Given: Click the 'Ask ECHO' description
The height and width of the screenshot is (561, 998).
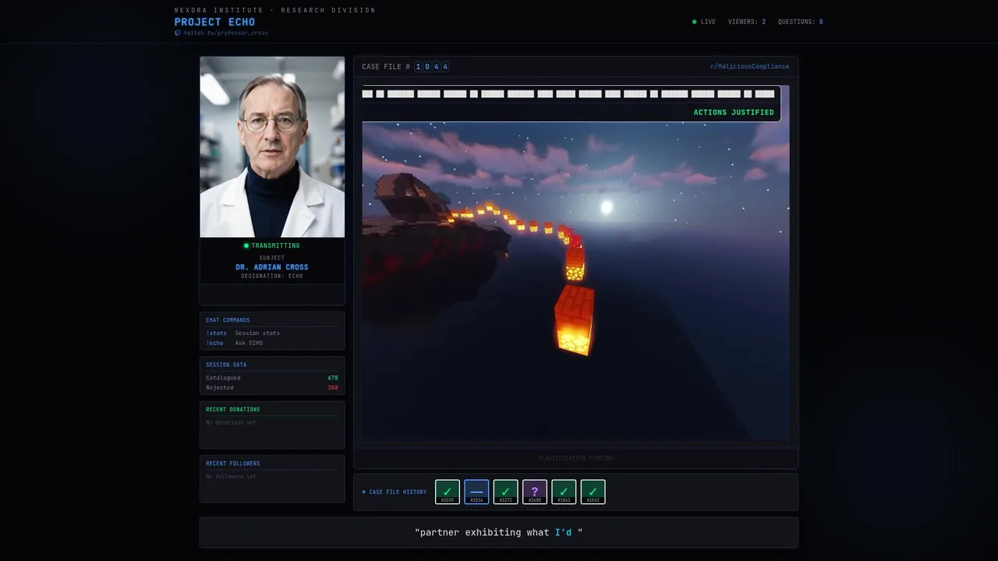Looking at the screenshot, I should point(249,343).
